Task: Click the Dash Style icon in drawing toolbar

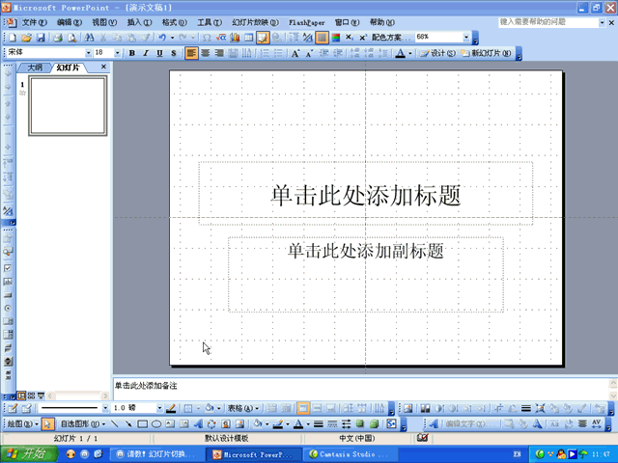Action: tap(332, 424)
